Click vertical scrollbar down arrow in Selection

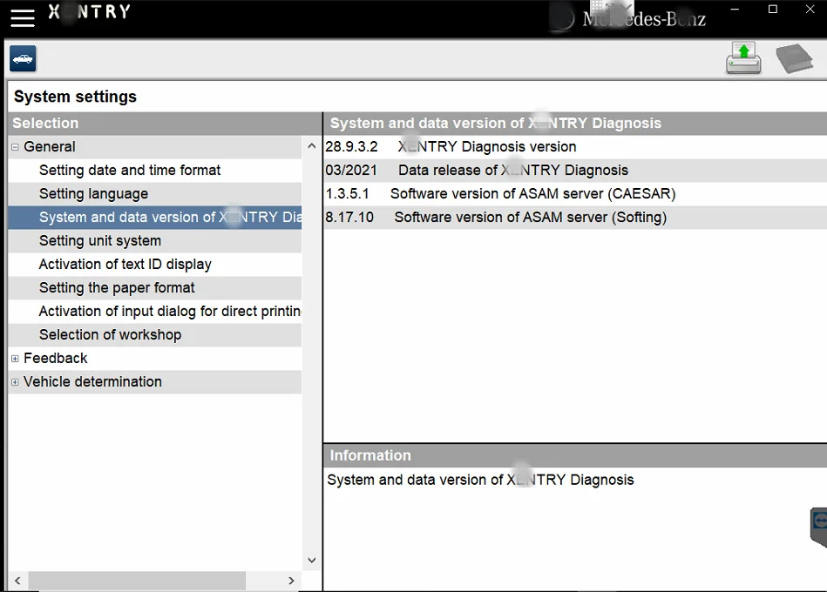pyautogui.click(x=312, y=561)
